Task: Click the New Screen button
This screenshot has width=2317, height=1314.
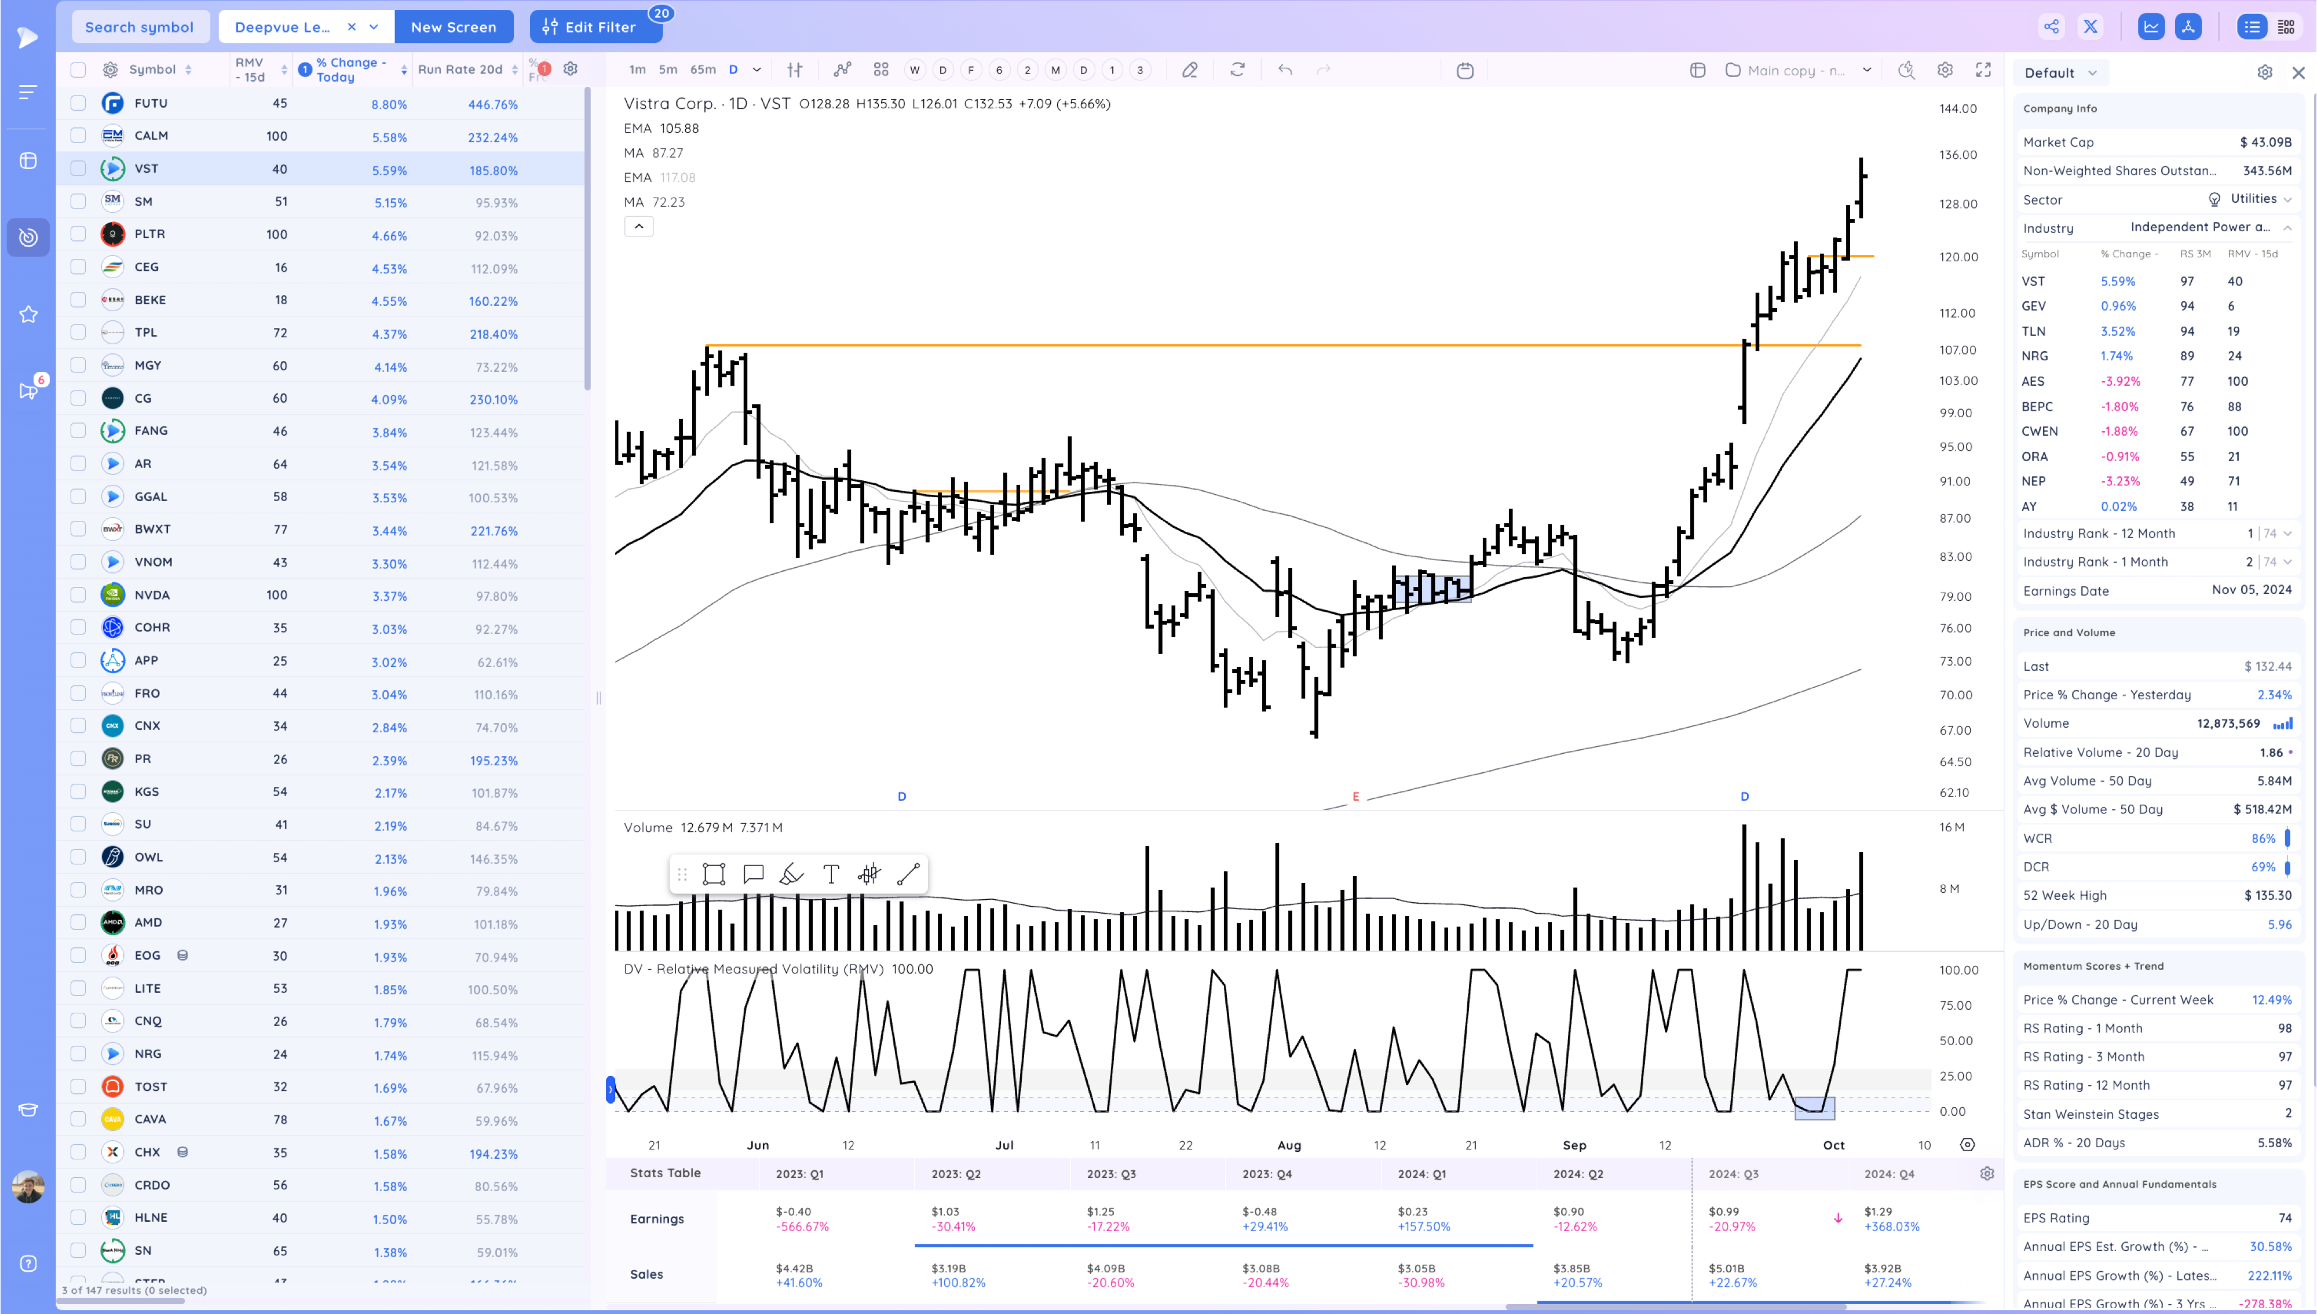Action: 454,27
